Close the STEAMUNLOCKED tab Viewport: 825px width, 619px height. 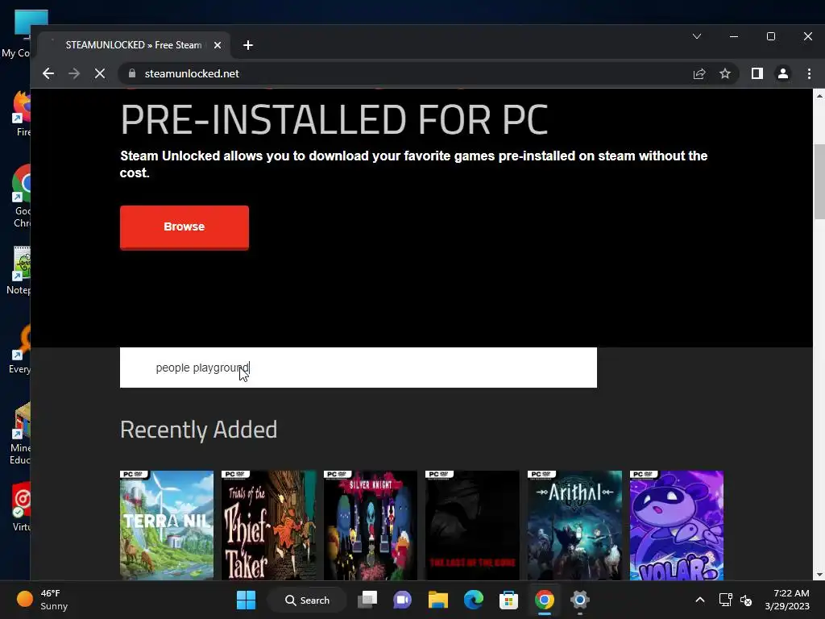218,45
